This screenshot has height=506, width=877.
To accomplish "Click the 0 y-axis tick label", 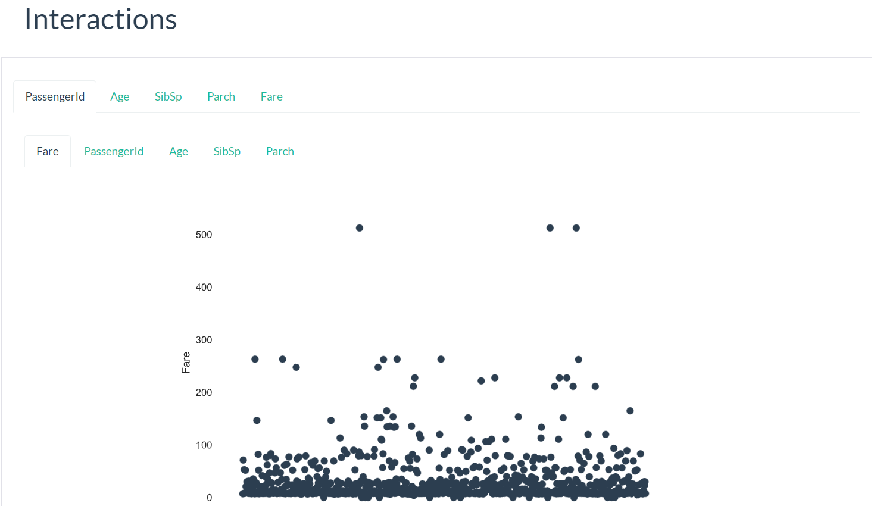I will pos(209,498).
